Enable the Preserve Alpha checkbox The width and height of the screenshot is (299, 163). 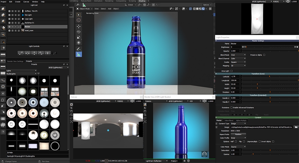(264, 55)
